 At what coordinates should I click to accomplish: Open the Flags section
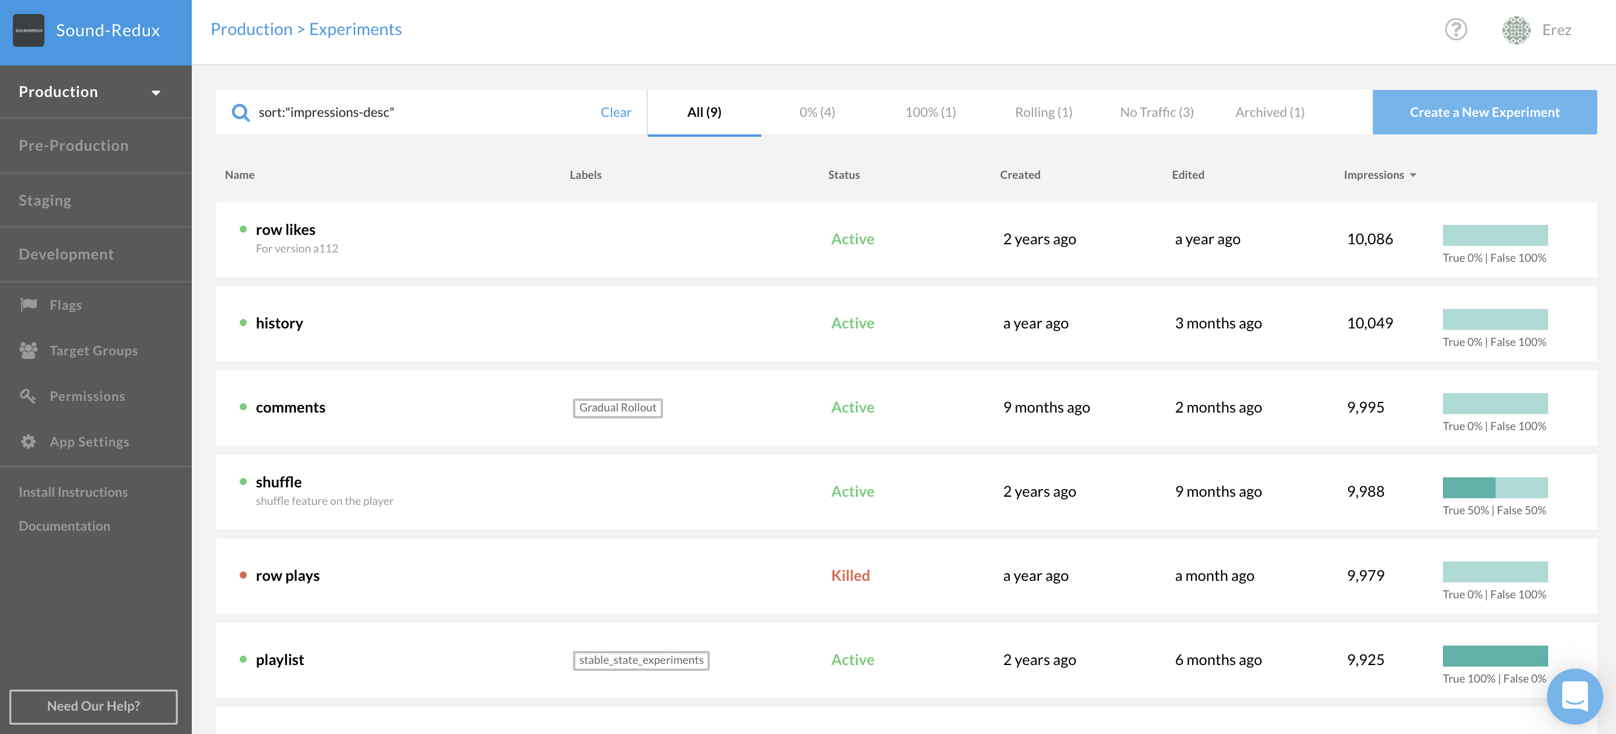point(66,305)
